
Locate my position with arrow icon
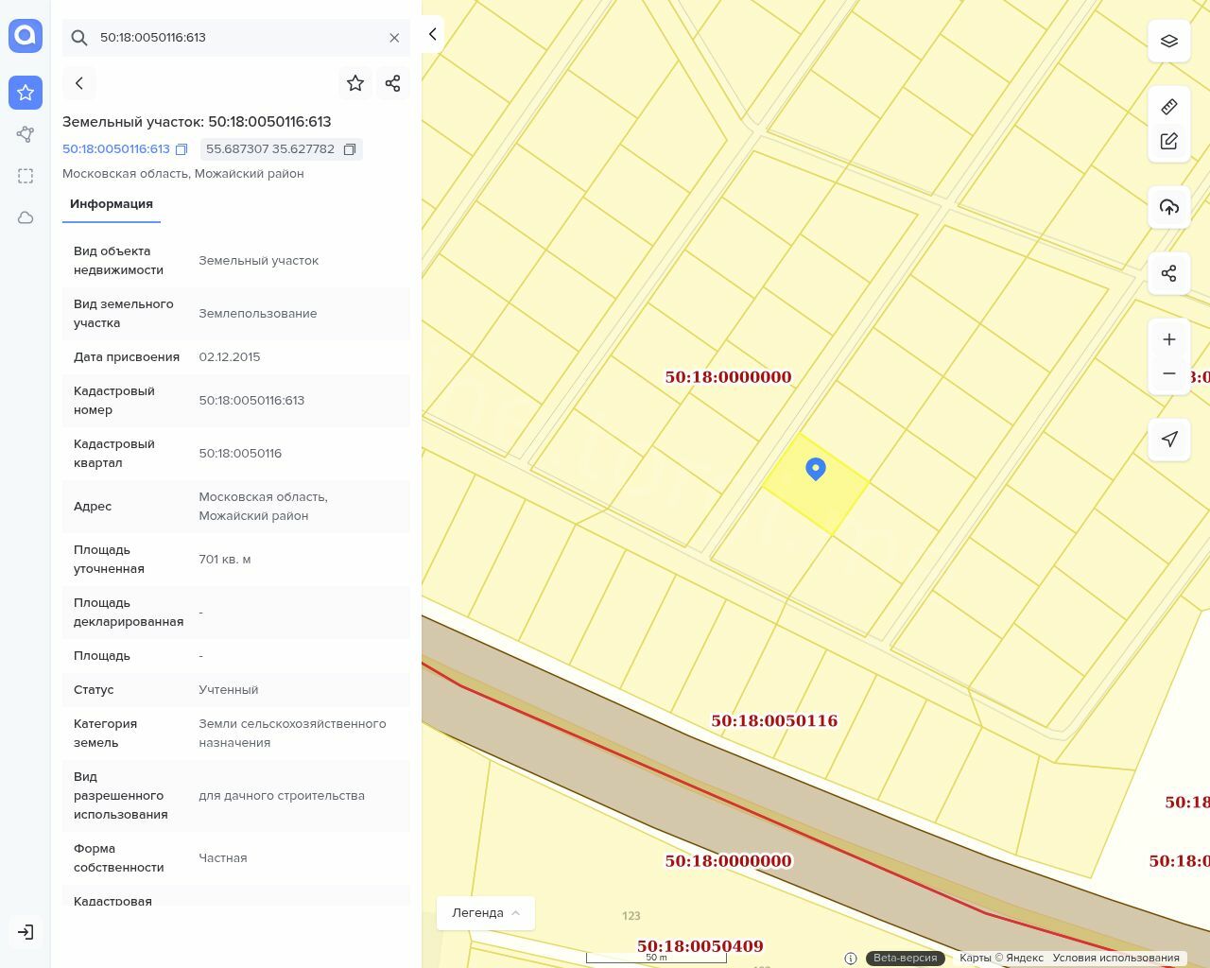tap(1168, 440)
